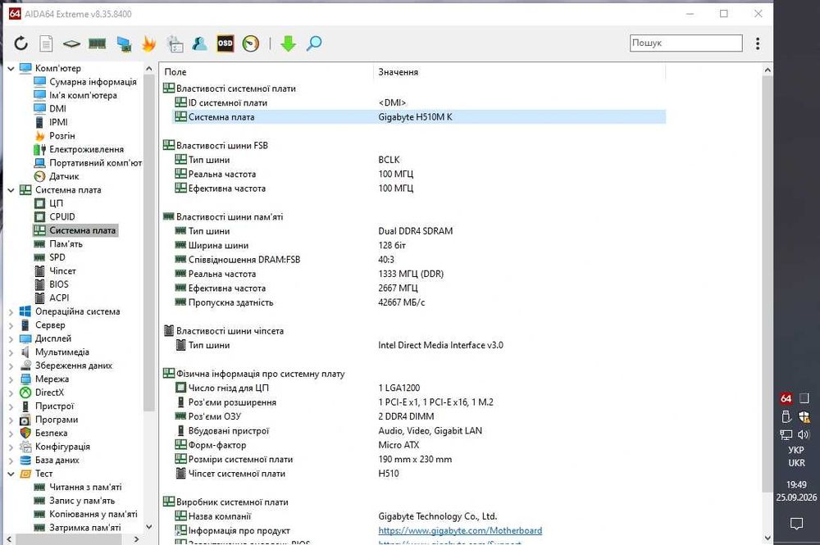Expand the Мультимедіа tree node
820x545 pixels.
tap(11, 352)
